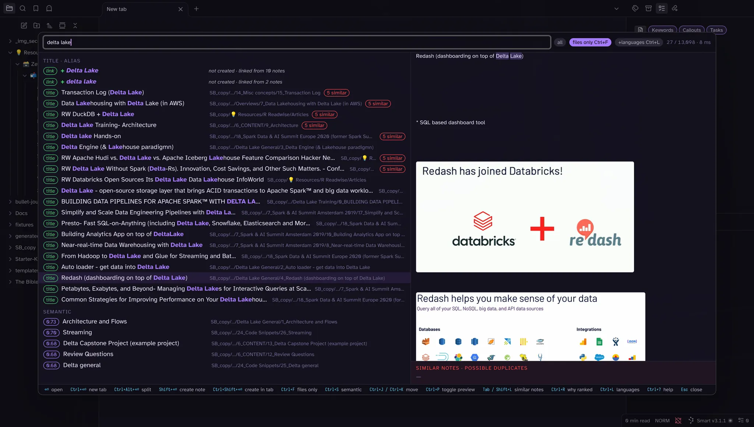Toggle the "files only Ctrl+F" filter

590,42
